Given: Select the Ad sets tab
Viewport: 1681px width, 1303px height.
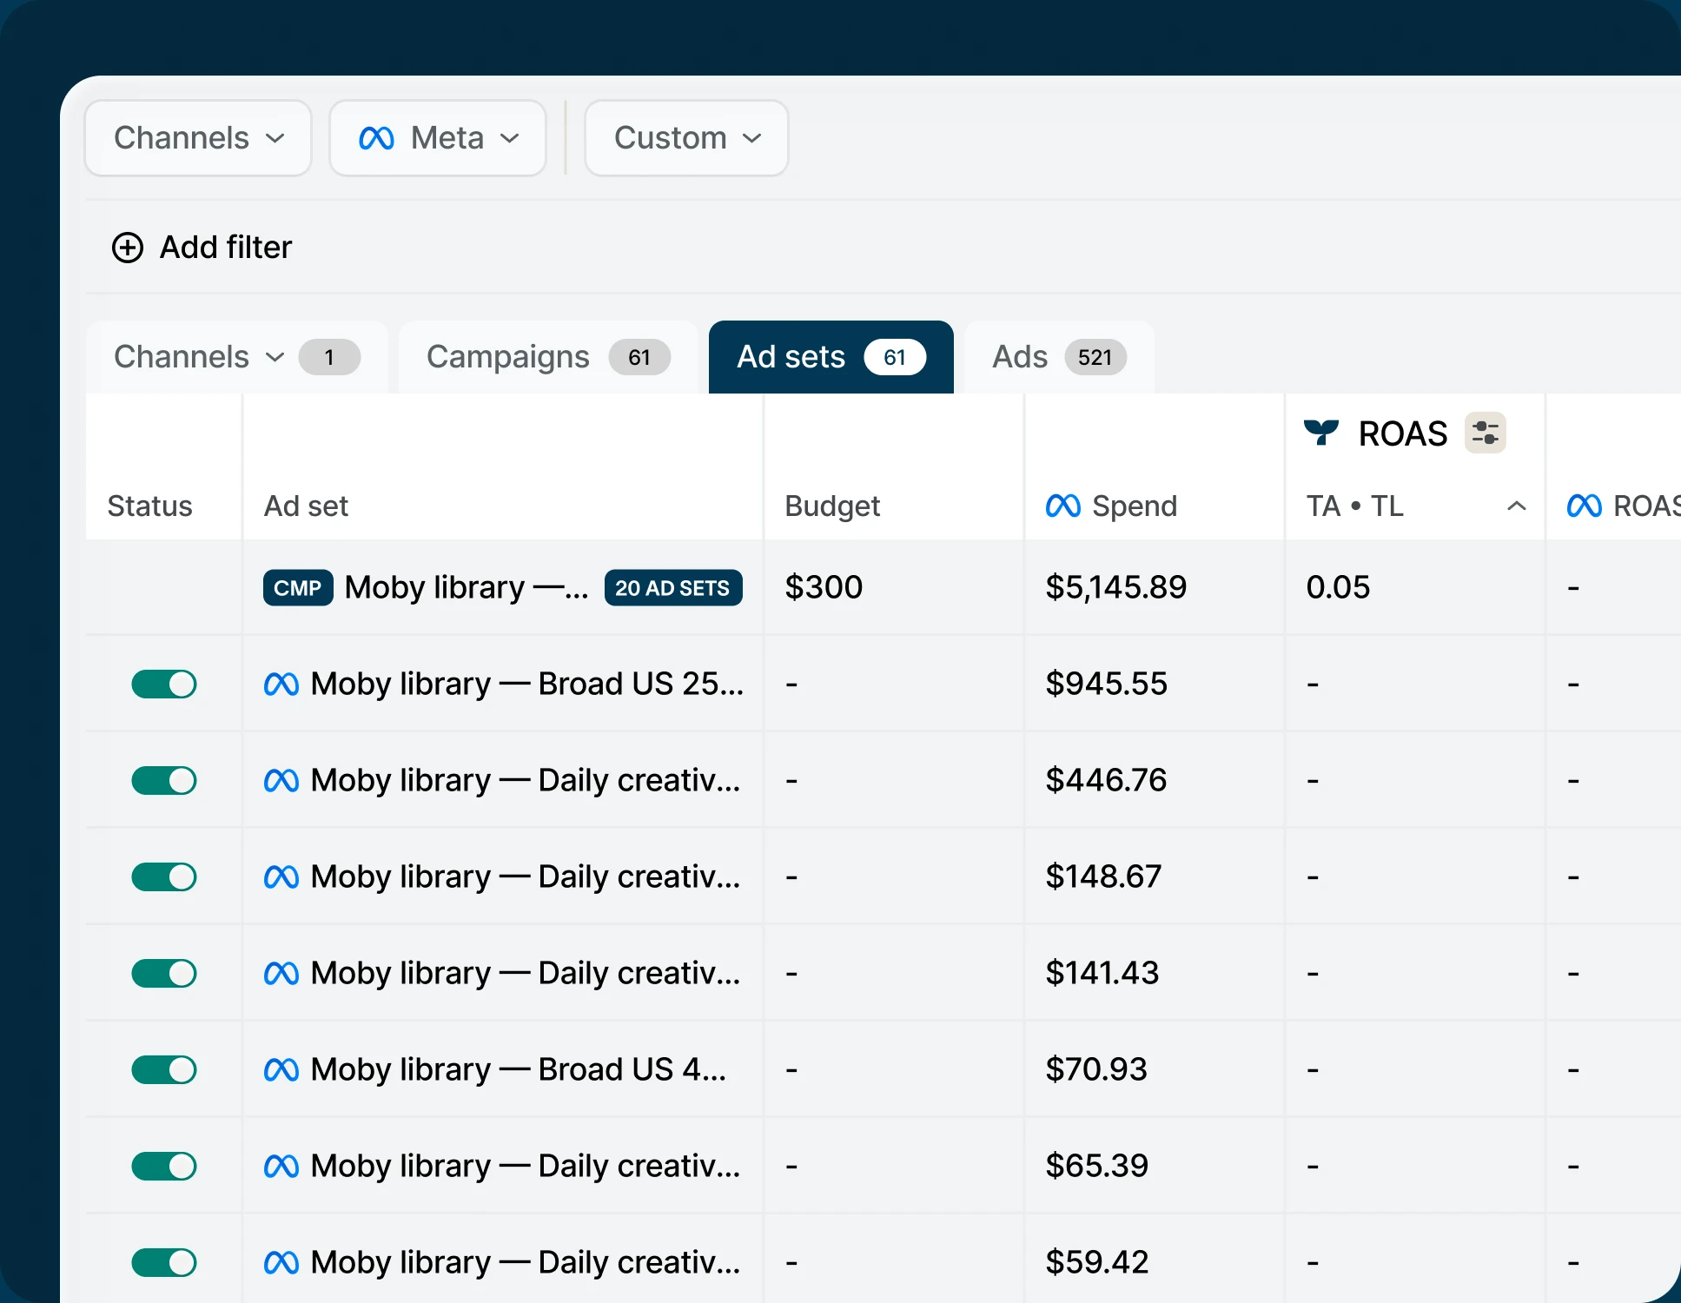Looking at the screenshot, I should (831, 357).
